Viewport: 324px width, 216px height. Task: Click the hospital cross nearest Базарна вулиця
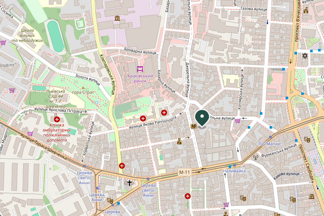pos(164,113)
